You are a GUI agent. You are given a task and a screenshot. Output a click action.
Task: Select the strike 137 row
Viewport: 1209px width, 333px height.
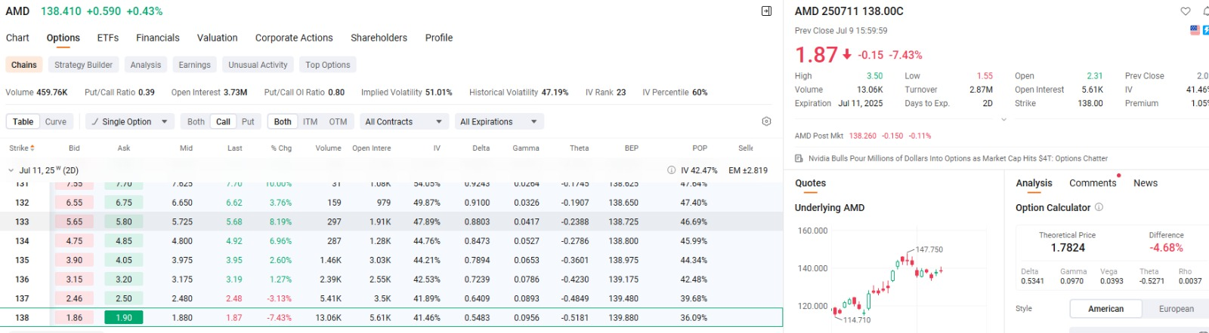[x=391, y=298]
